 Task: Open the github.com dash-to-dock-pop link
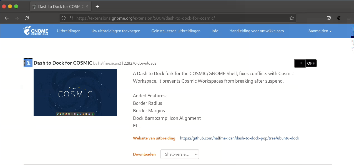pos(239,138)
